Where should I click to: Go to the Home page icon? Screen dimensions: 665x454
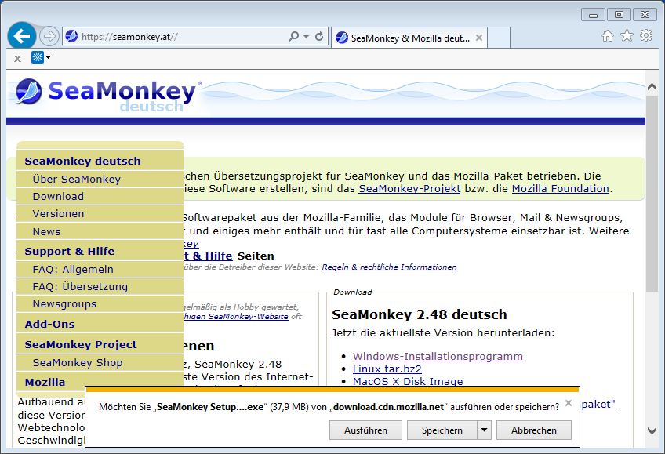607,36
